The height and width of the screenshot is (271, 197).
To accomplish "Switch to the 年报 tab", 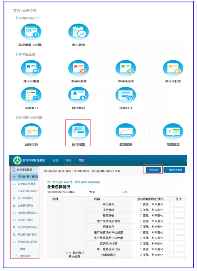I will [81, 160].
